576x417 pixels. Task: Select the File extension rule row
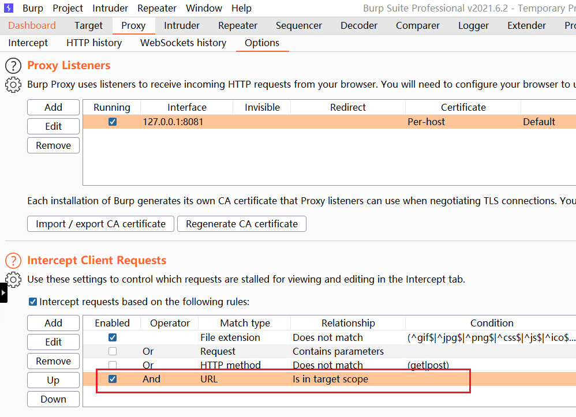(x=329, y=337)
